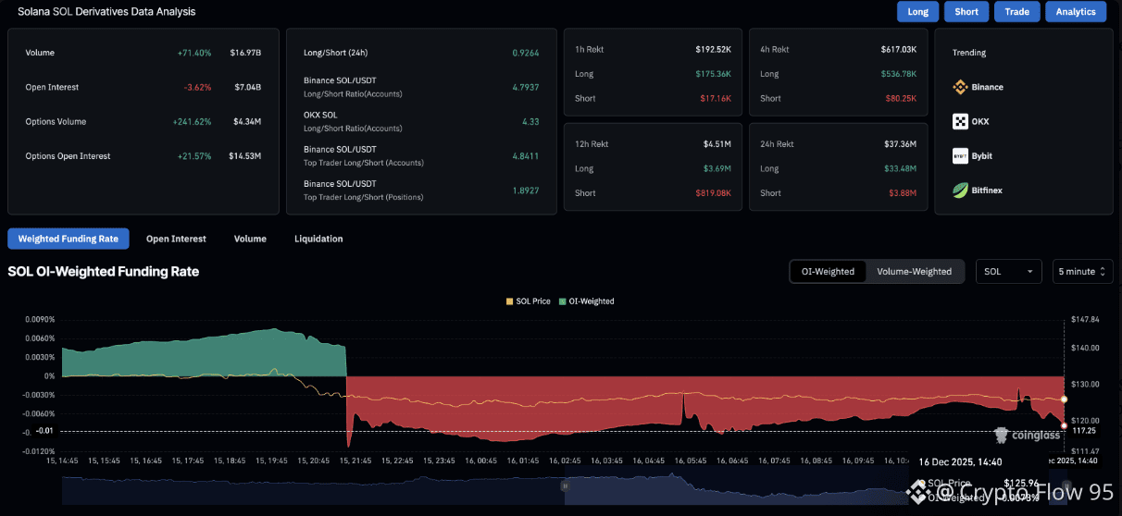Click the yellow price marker dot on the chart
Image resolution: width=1122 pixels, height=516 pixels.
click(x=1064, y=399)
